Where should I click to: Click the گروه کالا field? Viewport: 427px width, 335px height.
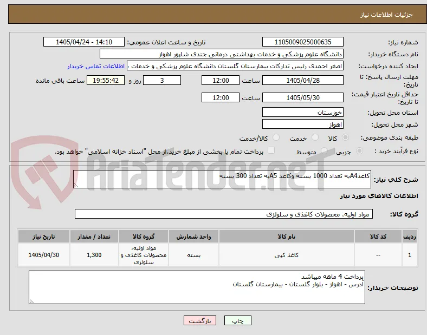point(224,214)
